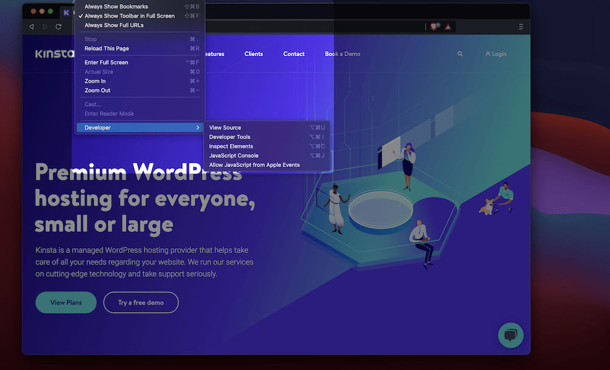
Task: Open the chat bubble widget
Action: [x=511, y=335]
